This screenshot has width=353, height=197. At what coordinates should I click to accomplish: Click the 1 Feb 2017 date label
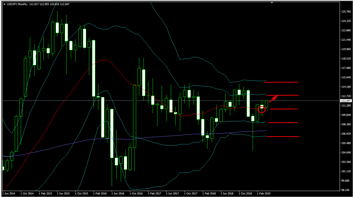pos(154,194)
